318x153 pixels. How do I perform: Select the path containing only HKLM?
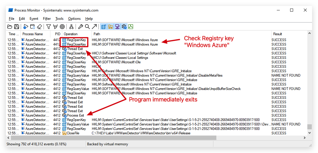[x=96, y=66]
